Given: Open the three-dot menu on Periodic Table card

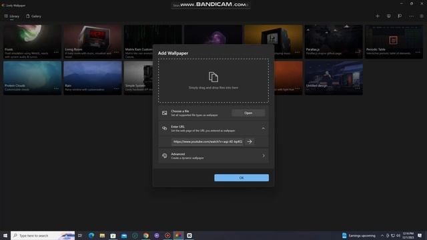Looking at the screenshot, I should click(418, 52).
